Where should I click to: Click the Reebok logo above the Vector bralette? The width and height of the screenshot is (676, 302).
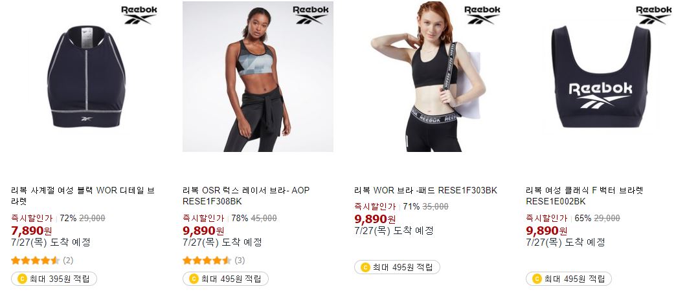coord(653,15)
